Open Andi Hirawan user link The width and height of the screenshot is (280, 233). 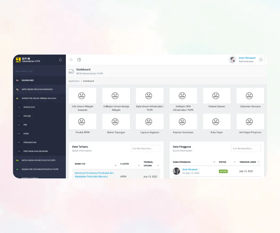(190, 169)
